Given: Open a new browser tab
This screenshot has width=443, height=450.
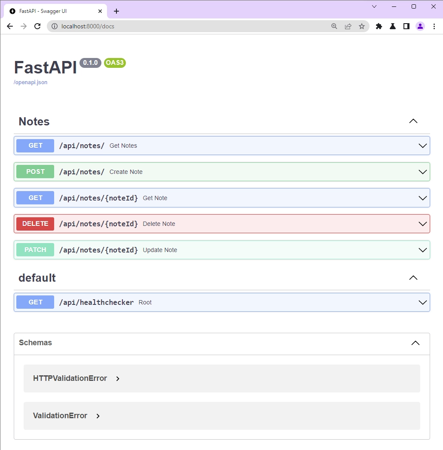Looking at the screenshot, I should click(x=116, y=11).
